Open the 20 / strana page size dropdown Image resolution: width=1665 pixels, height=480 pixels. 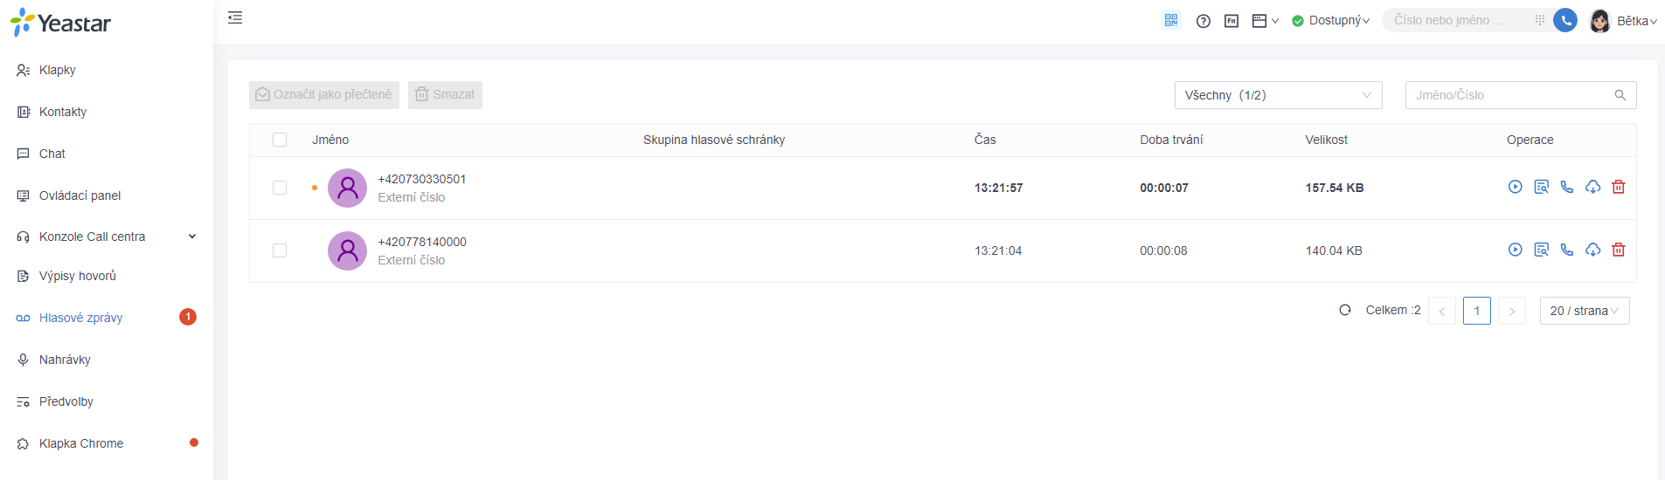pyautogui.click(x=1585, y=311)
